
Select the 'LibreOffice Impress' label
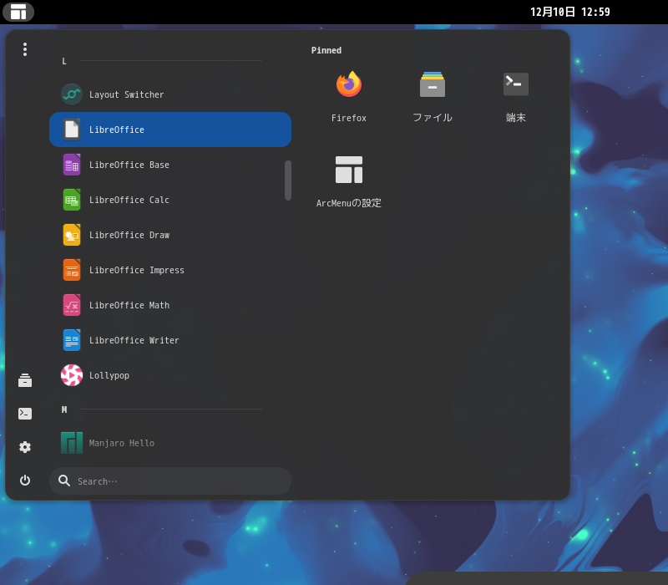[x=137, y=270]
